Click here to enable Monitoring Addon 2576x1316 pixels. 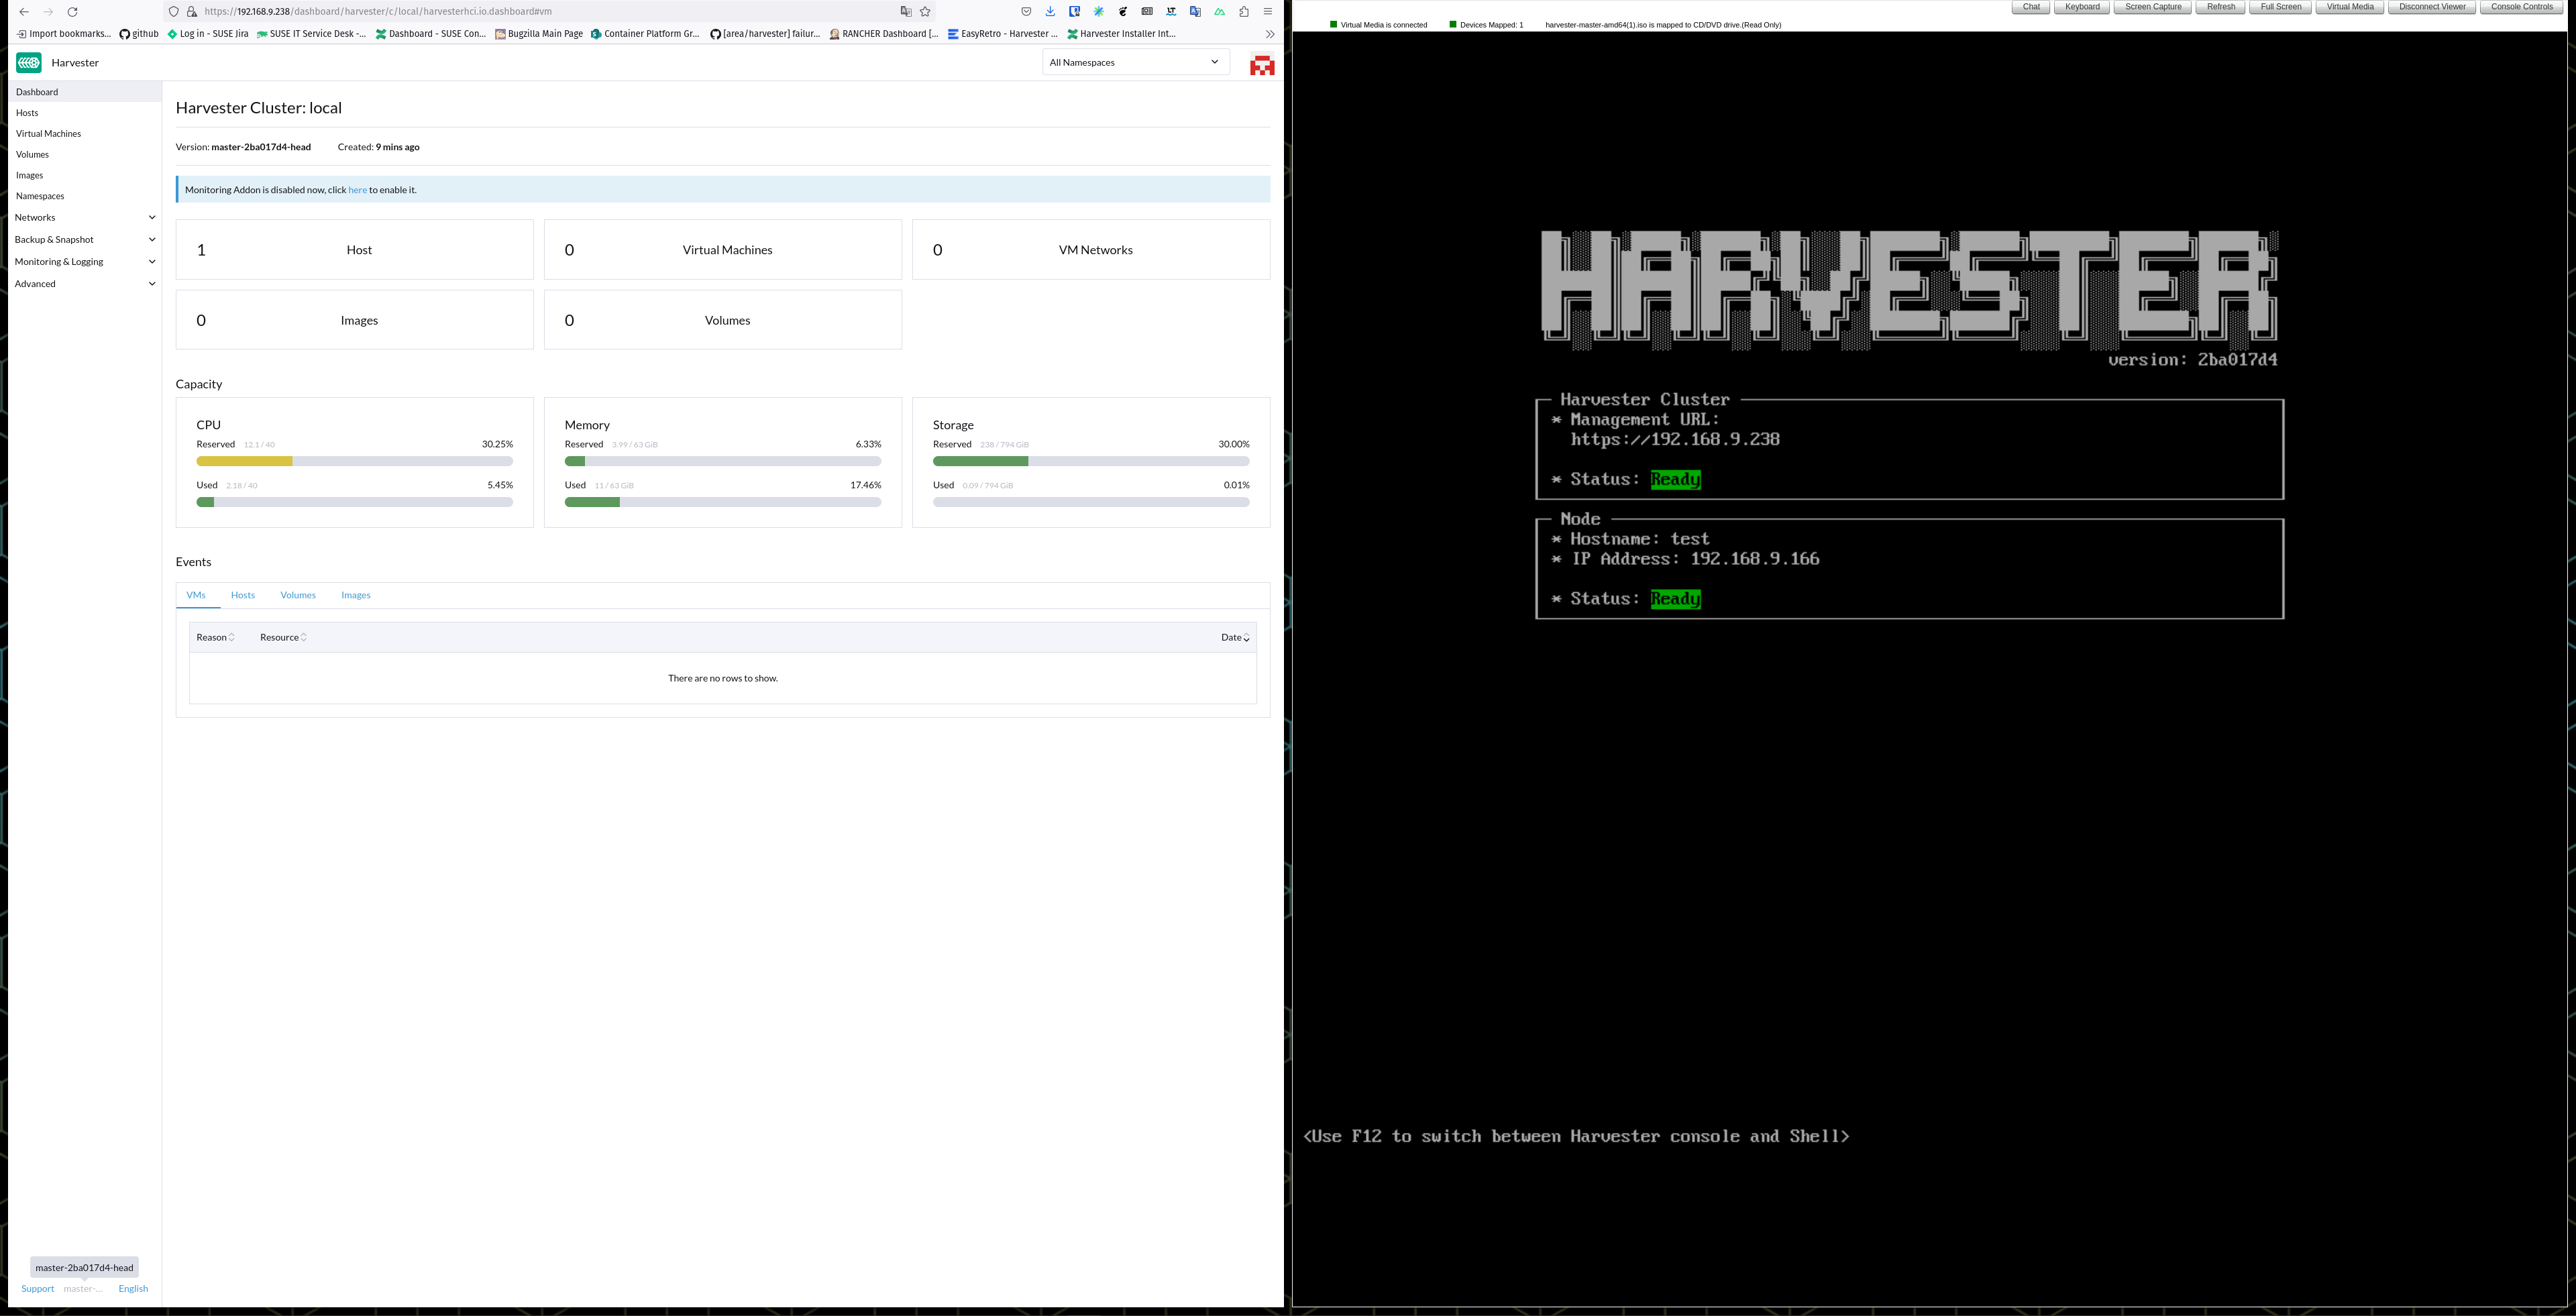tap(357, 189)
